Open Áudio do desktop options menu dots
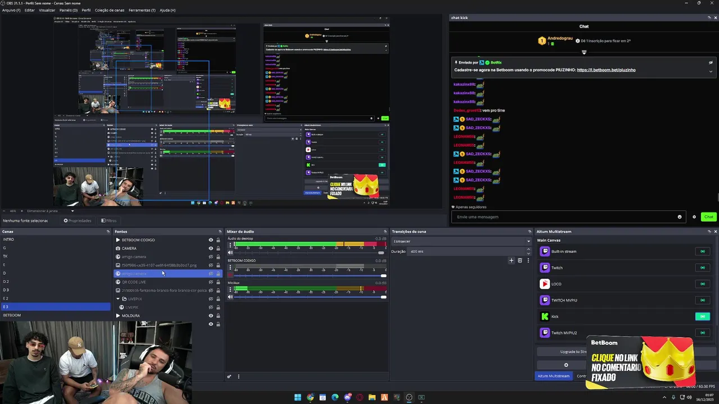 pyautogui.click(x=230, y=245)
